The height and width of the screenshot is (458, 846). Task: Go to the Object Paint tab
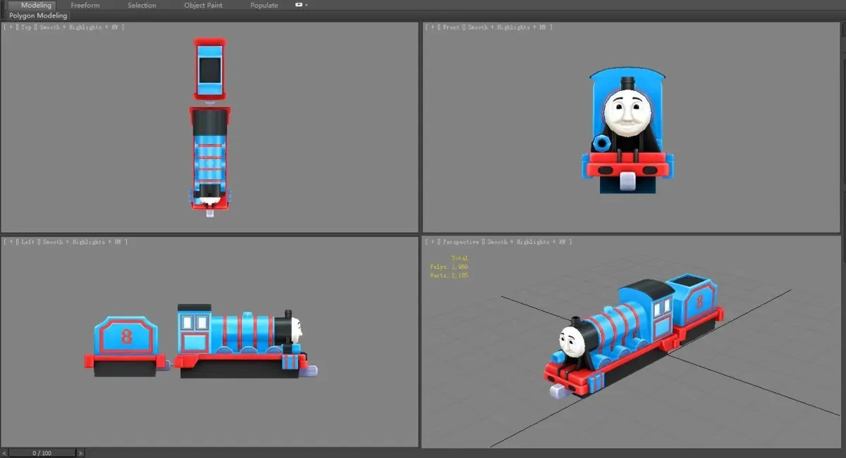click(x=203, y=5)
